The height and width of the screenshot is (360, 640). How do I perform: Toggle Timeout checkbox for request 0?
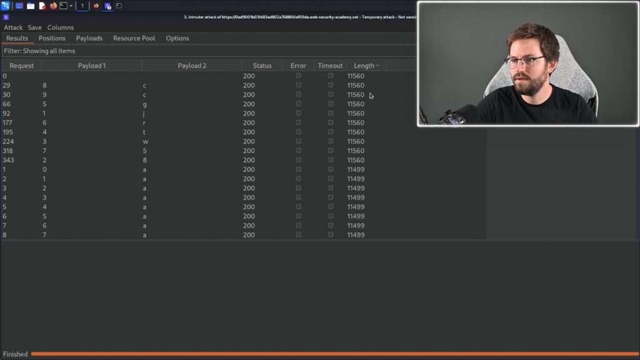[x=331, y=76]
